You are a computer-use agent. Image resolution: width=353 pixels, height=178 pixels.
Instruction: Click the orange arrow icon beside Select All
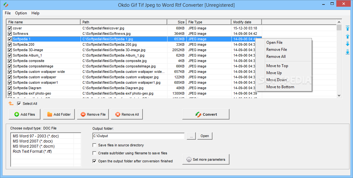click(11, 103)
